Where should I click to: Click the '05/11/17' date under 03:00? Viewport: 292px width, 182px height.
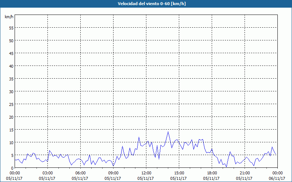click(x=47, y=178)
